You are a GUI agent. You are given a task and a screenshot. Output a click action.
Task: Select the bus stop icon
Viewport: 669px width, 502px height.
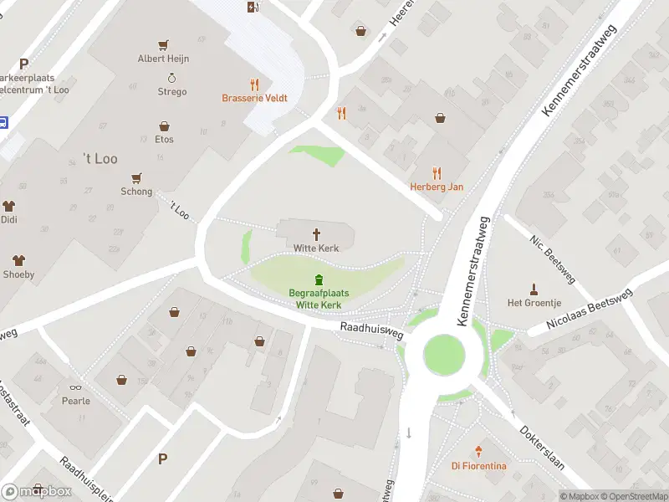tap(3, 123)
